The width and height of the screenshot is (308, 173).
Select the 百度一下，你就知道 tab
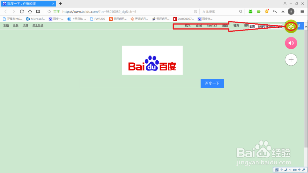[28, 3]
